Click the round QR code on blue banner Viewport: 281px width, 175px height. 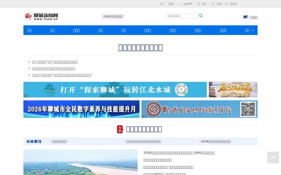pyautogui.click(x=181, y=90)
